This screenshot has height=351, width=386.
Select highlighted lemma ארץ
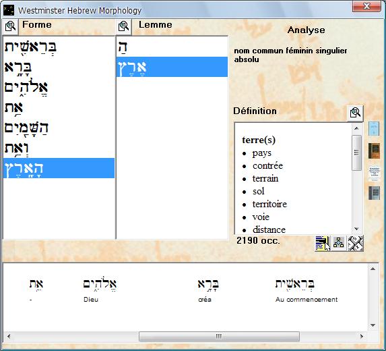point(172,67)
